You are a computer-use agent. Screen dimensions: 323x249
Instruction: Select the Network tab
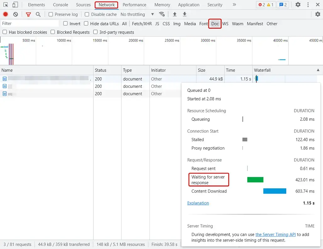106,5
